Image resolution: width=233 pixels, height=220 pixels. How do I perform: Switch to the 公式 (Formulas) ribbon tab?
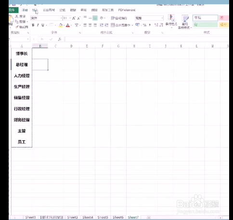coord(62,10)
